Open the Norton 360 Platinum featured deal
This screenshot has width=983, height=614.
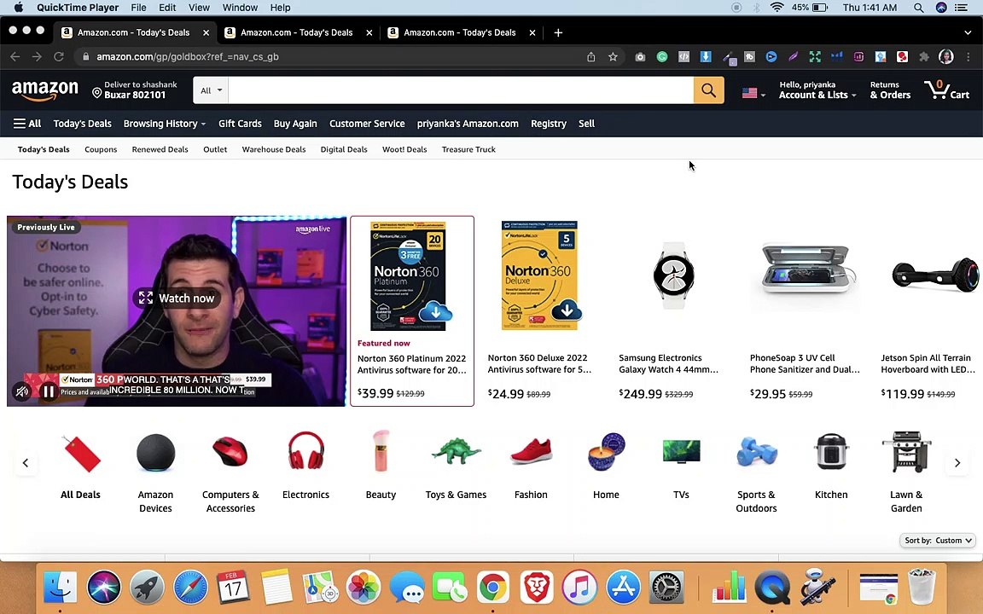[x=412, y=310]
